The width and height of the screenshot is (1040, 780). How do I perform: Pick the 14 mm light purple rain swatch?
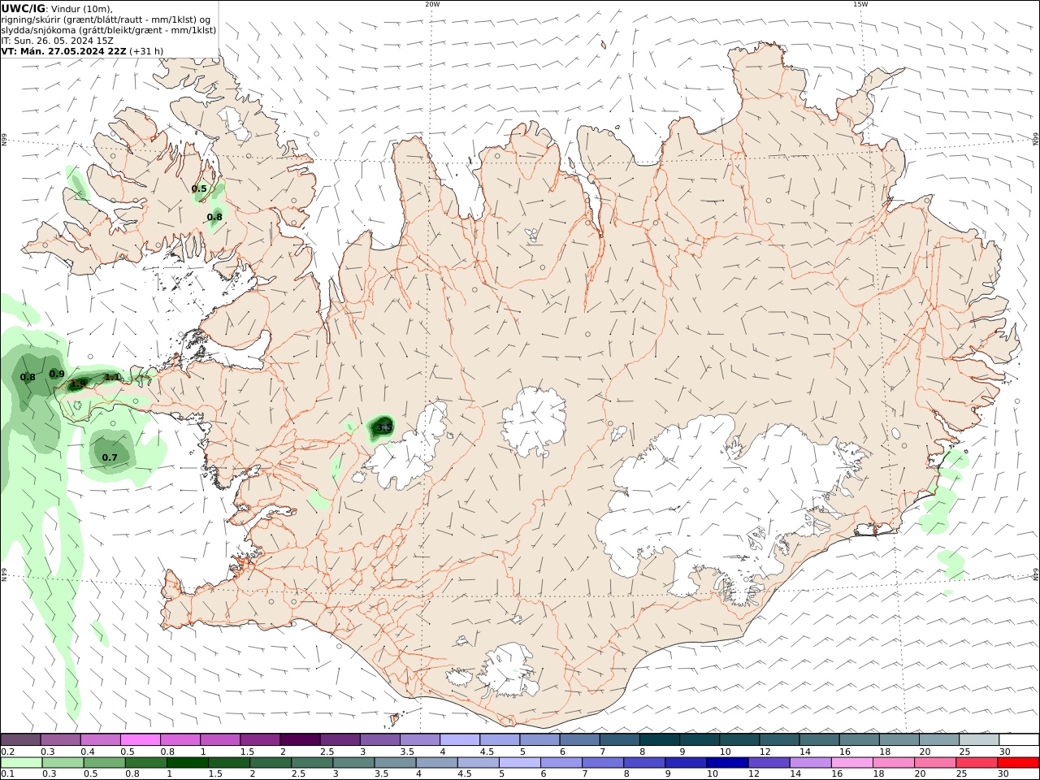click(x=809, y=763)
